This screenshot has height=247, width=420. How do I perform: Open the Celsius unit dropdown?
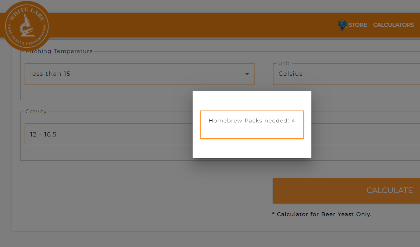346,74
